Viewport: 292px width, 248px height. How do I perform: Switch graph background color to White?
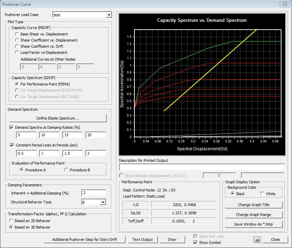(262, 193)
